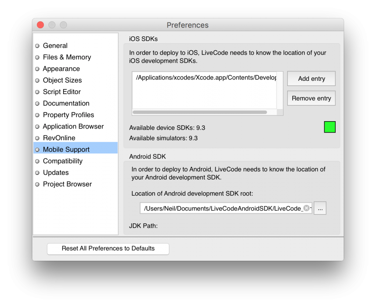Open the Application Browser preferences

[73, 126]
